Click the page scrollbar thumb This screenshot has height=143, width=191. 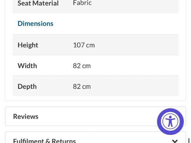[189, 140]
